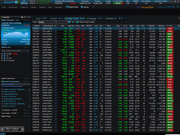Open the Filter Symbol combo box

click(x=47, y=22)
